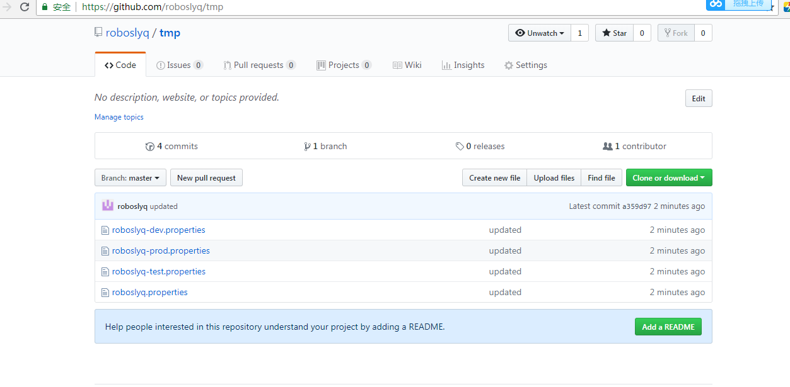
Task: Click file icon of roboslyq-test.properties
Action: point(105,272)
